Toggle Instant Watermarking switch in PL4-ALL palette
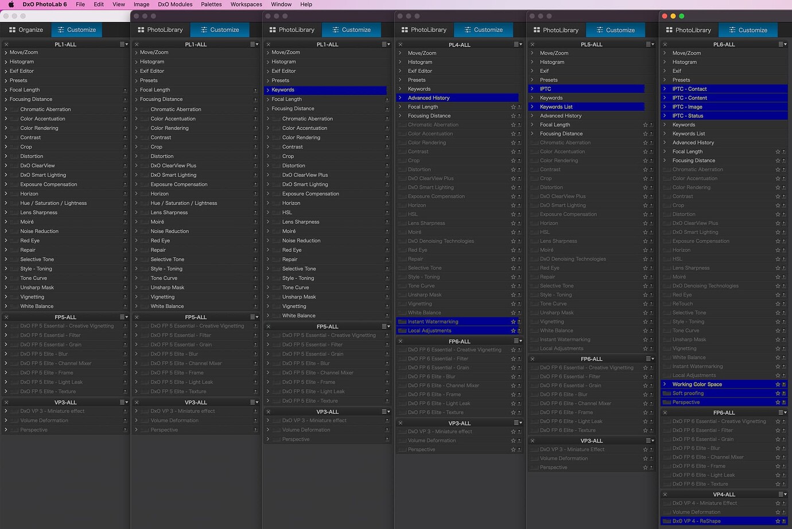 [402, 322]
